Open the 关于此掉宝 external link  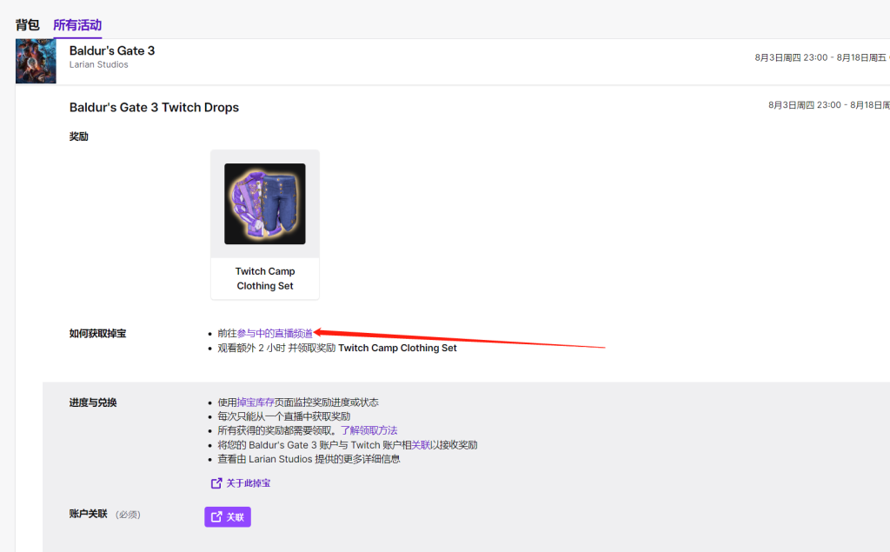coord(241,483)
